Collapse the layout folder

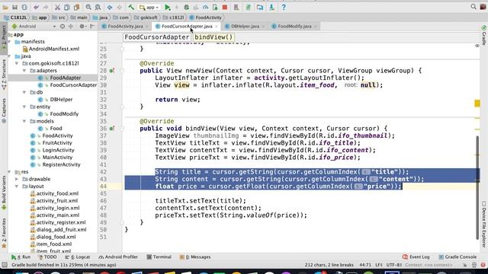pyautogui.click(x=17, y=186)
